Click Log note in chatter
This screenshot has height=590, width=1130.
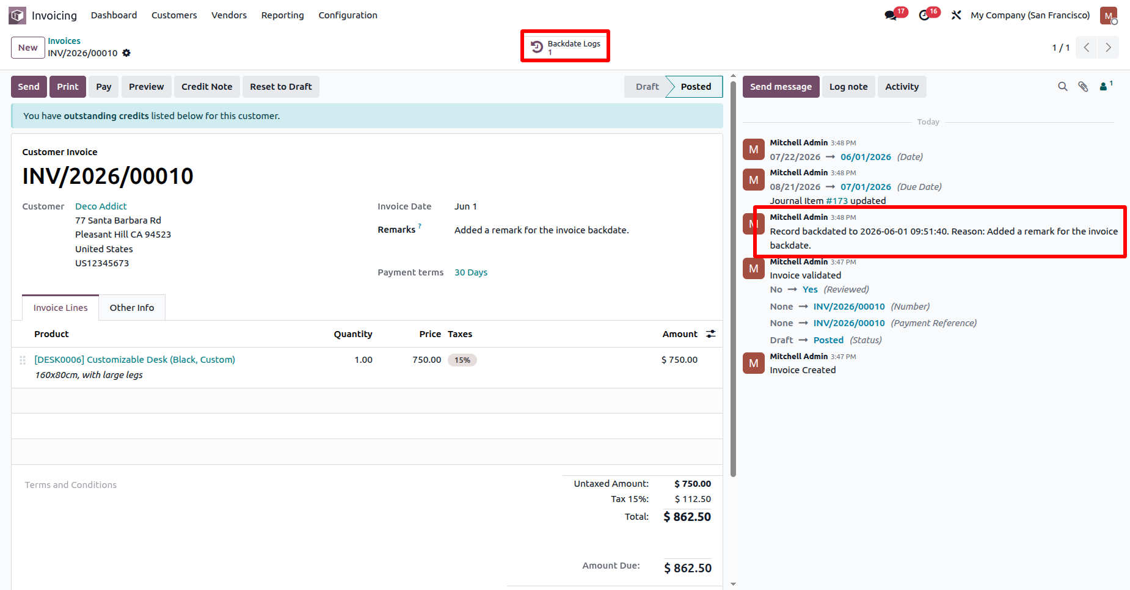[848, 87]
